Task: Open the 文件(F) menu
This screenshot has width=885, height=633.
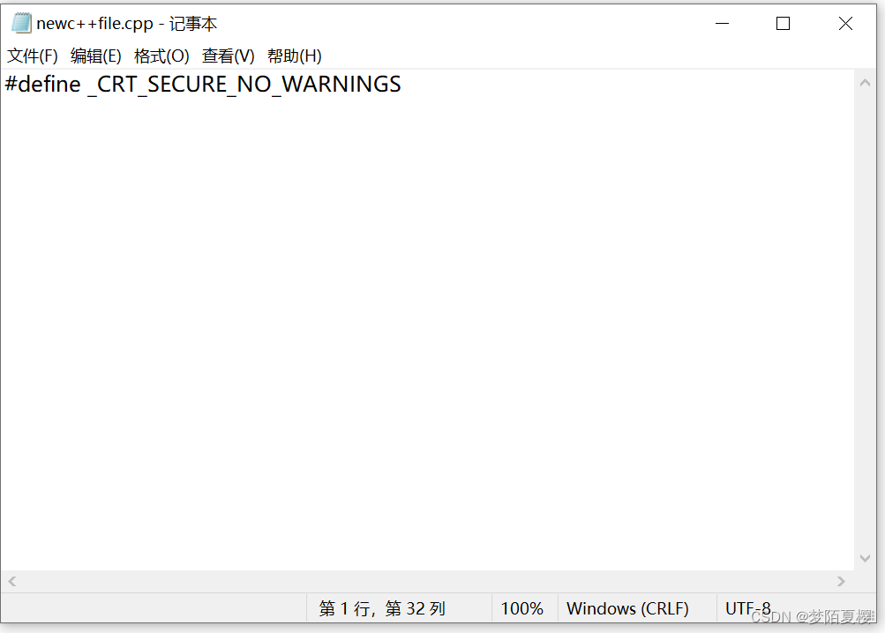Action: click(32, 55)
